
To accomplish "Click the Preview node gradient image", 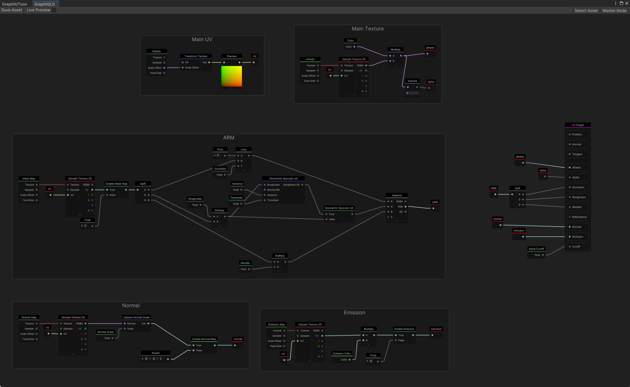I will pos(231,76).
